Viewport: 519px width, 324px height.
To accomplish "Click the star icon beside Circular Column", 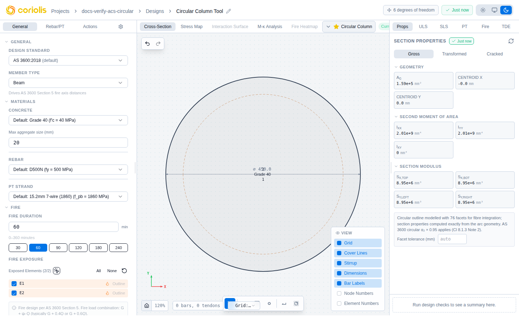I will point(336,27).
